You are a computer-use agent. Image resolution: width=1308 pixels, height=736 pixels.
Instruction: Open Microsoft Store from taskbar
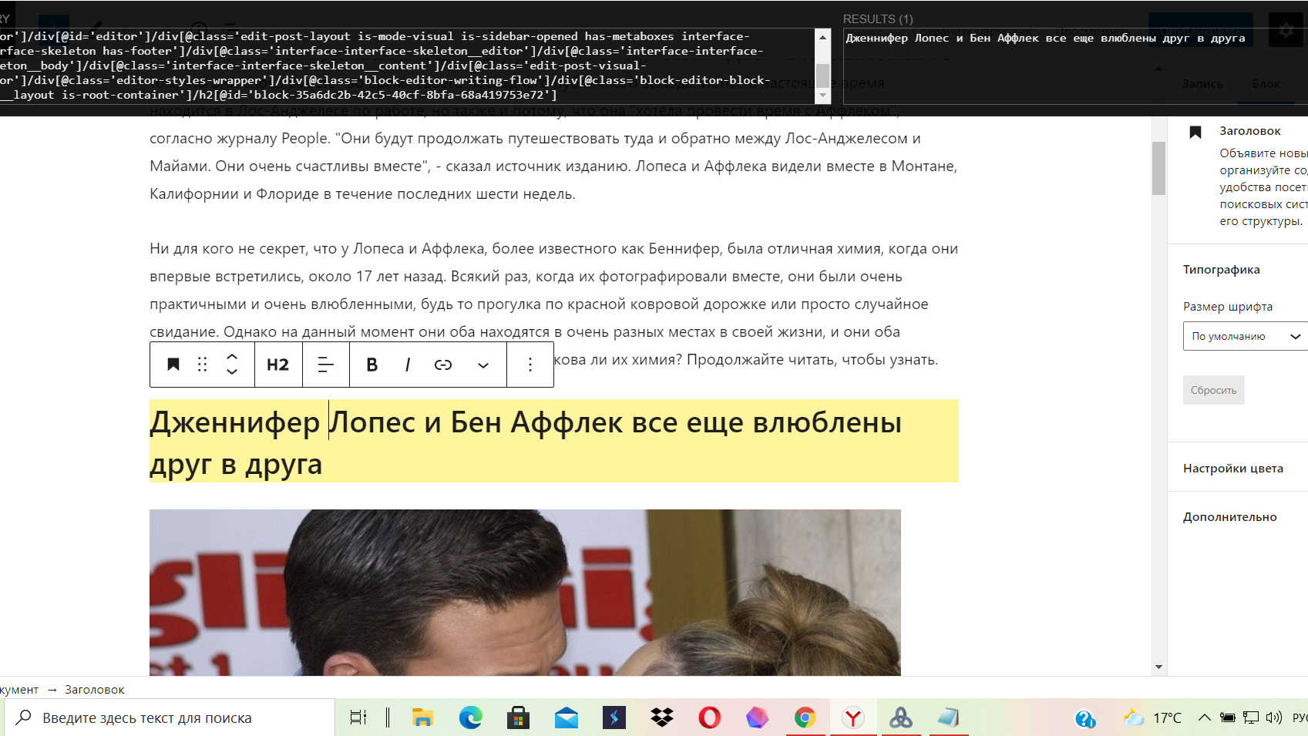pos(518,718)
